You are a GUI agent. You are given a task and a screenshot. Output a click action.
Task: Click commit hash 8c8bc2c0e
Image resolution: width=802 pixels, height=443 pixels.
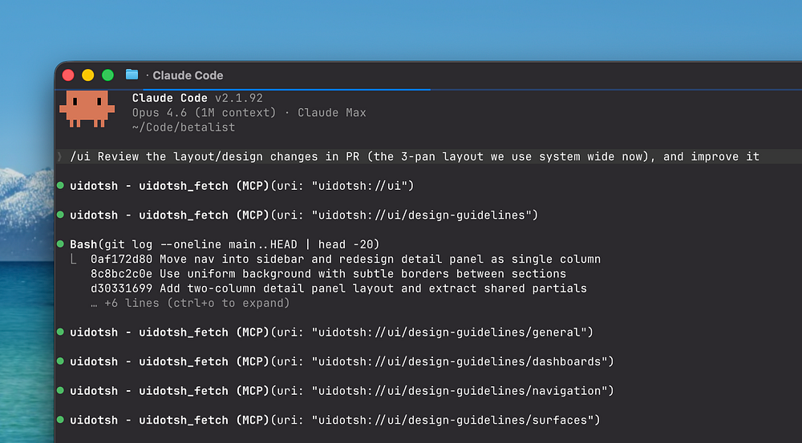point(122,274)
